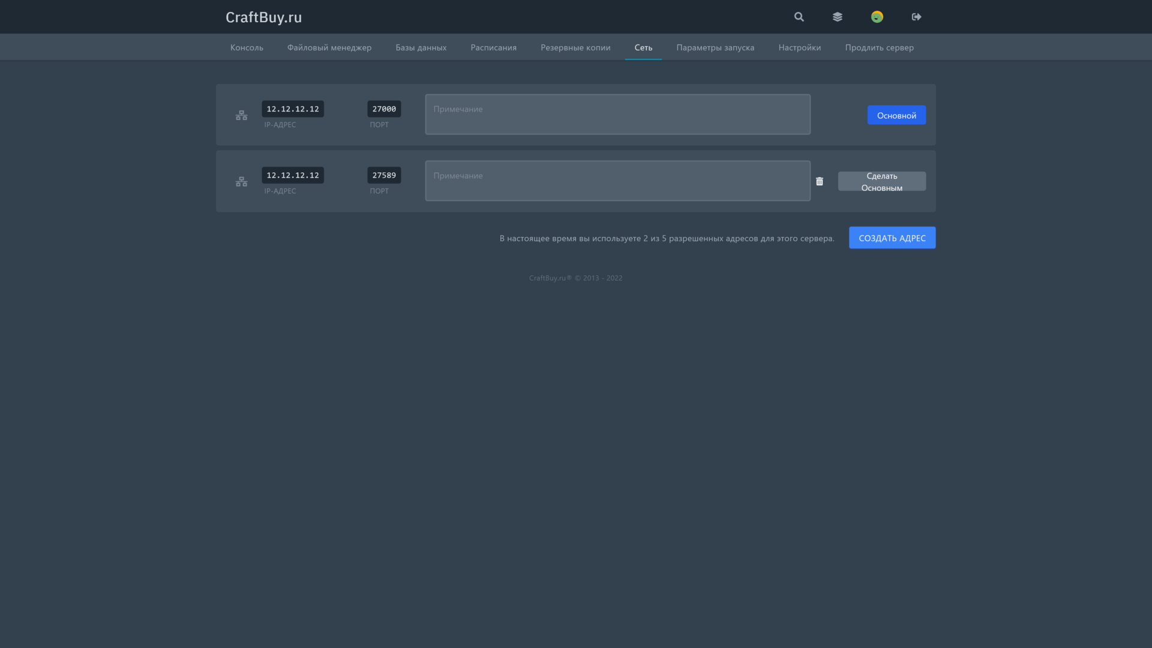
Task: Switch to Файловый менеджер tab
Action: point(329,47)
